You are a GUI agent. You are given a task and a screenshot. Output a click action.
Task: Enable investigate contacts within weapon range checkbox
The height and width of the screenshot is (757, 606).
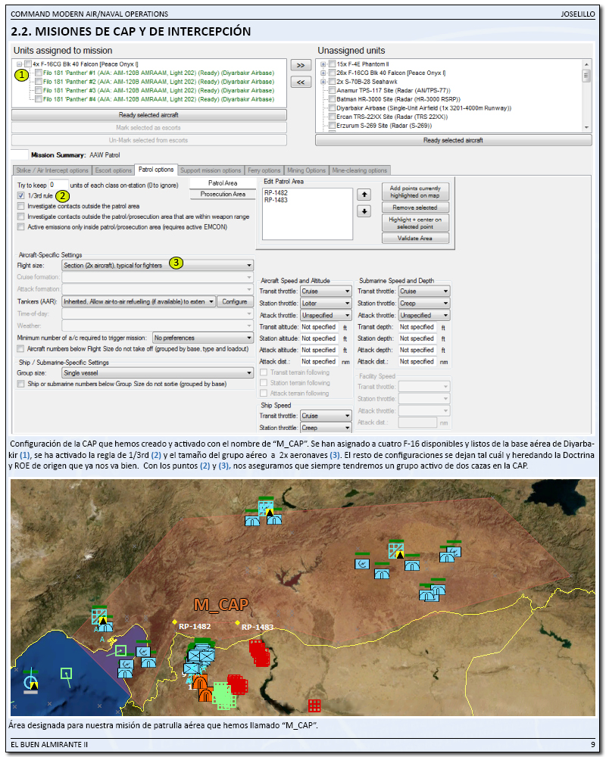(x=20, y=217)
